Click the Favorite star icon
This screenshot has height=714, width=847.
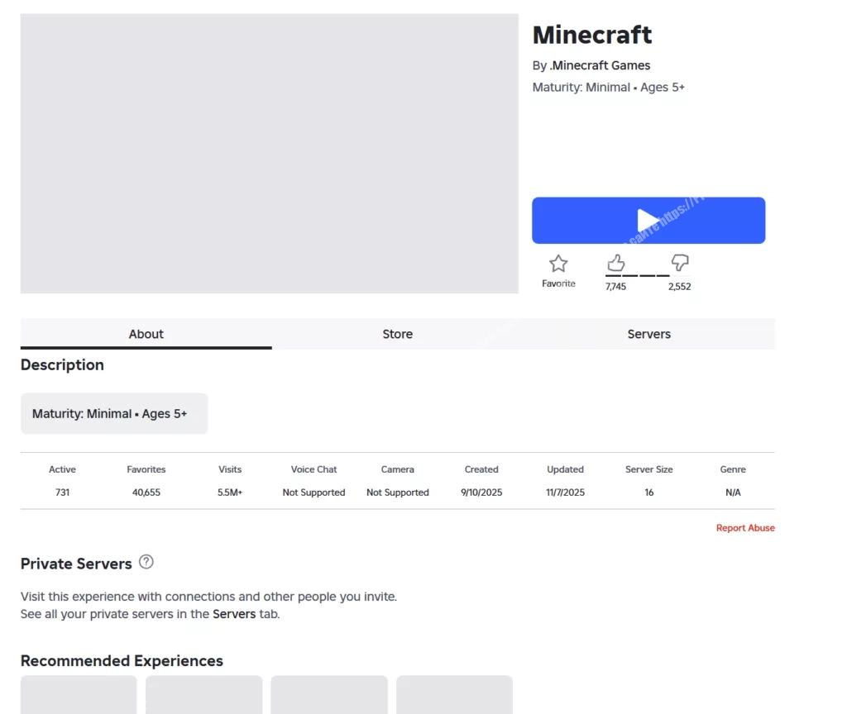[x=558, y=264]
